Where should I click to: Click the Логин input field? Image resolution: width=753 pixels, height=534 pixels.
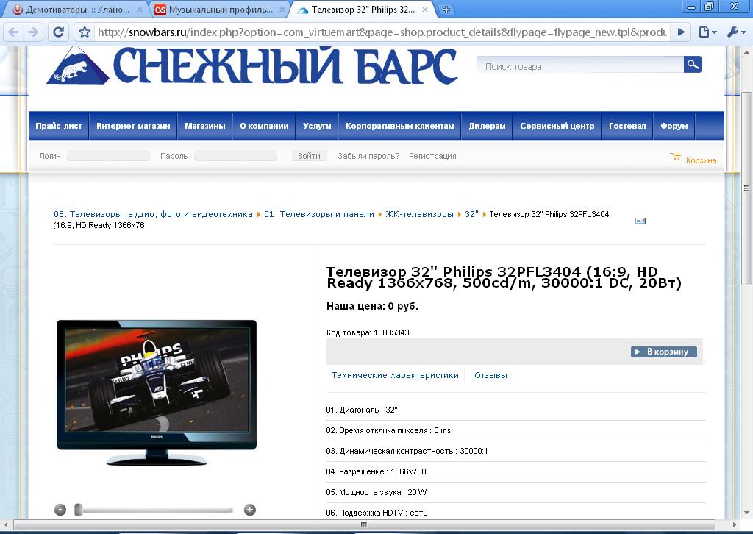(x=108, y=156)
